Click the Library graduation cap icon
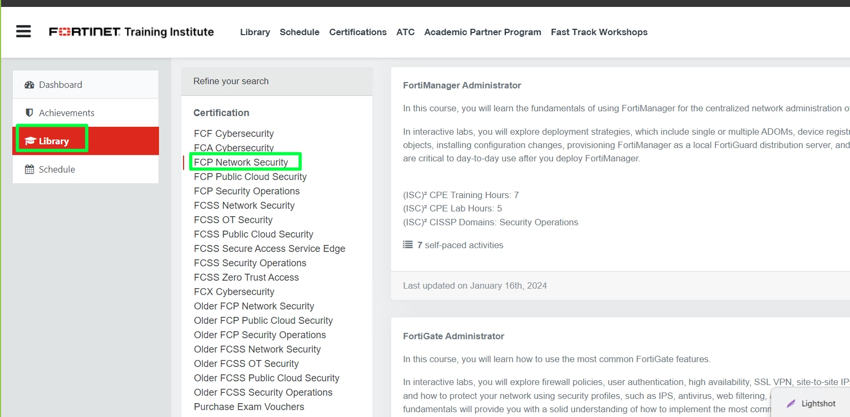 point(30,141)
